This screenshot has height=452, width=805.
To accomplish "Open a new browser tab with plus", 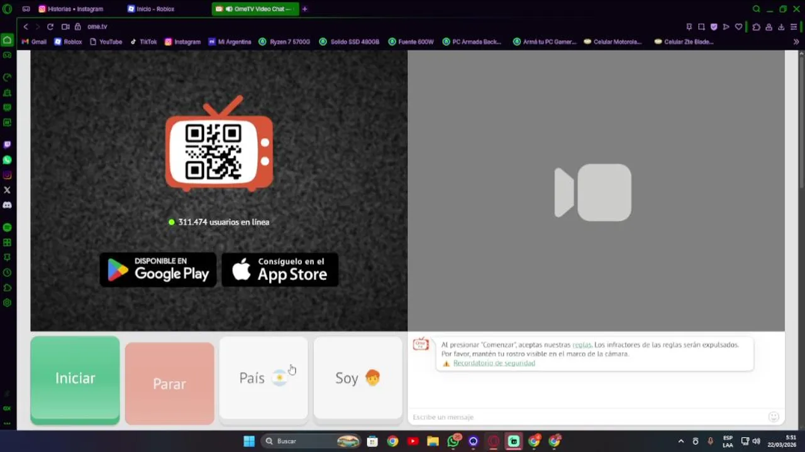I will pyautogui.click(x=305, y=9).
